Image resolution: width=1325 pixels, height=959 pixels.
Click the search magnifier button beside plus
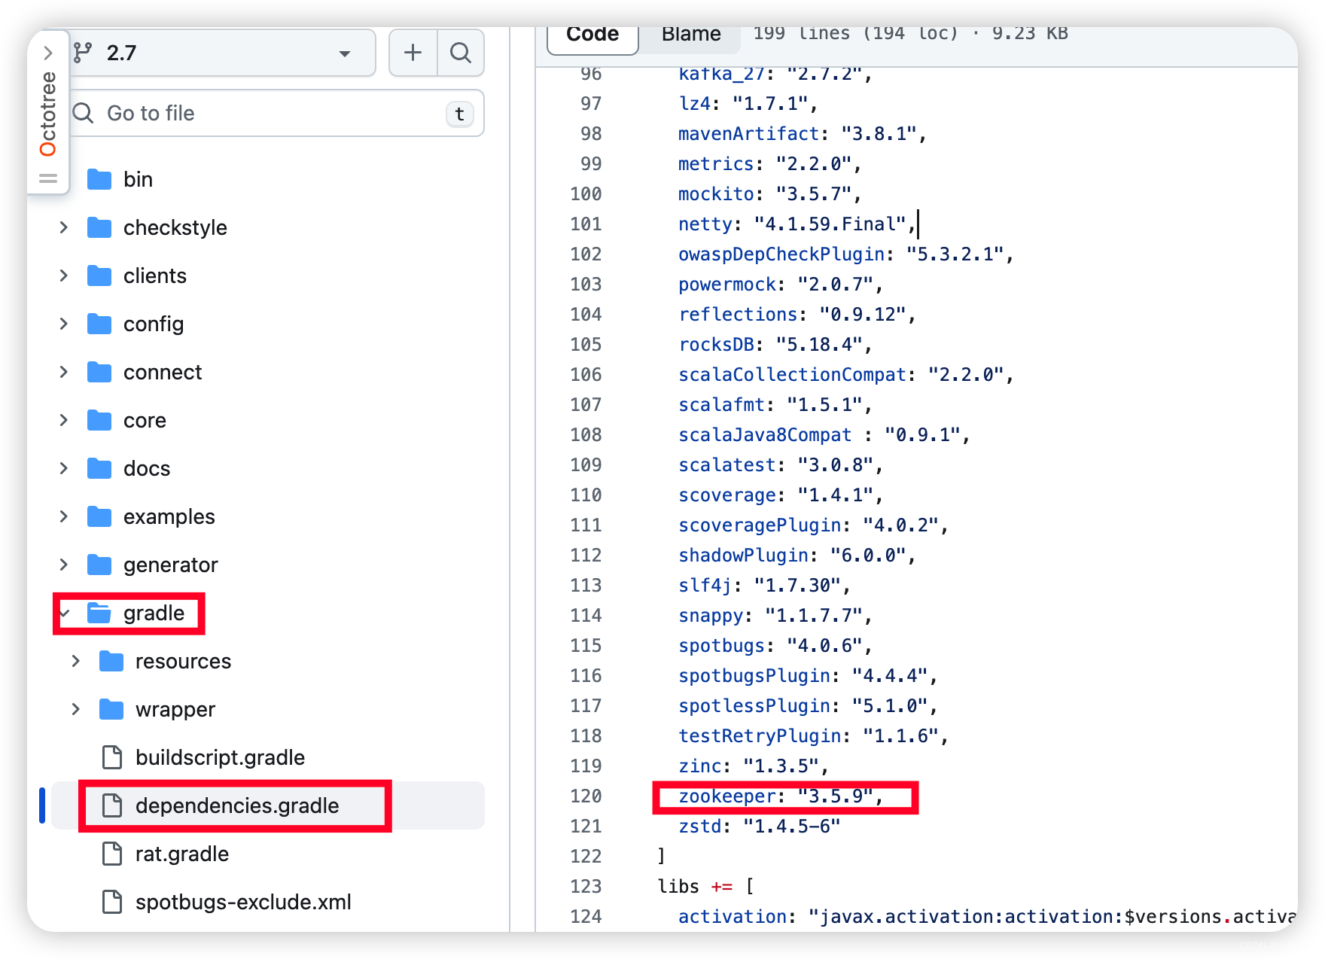(x=460, y=53)
